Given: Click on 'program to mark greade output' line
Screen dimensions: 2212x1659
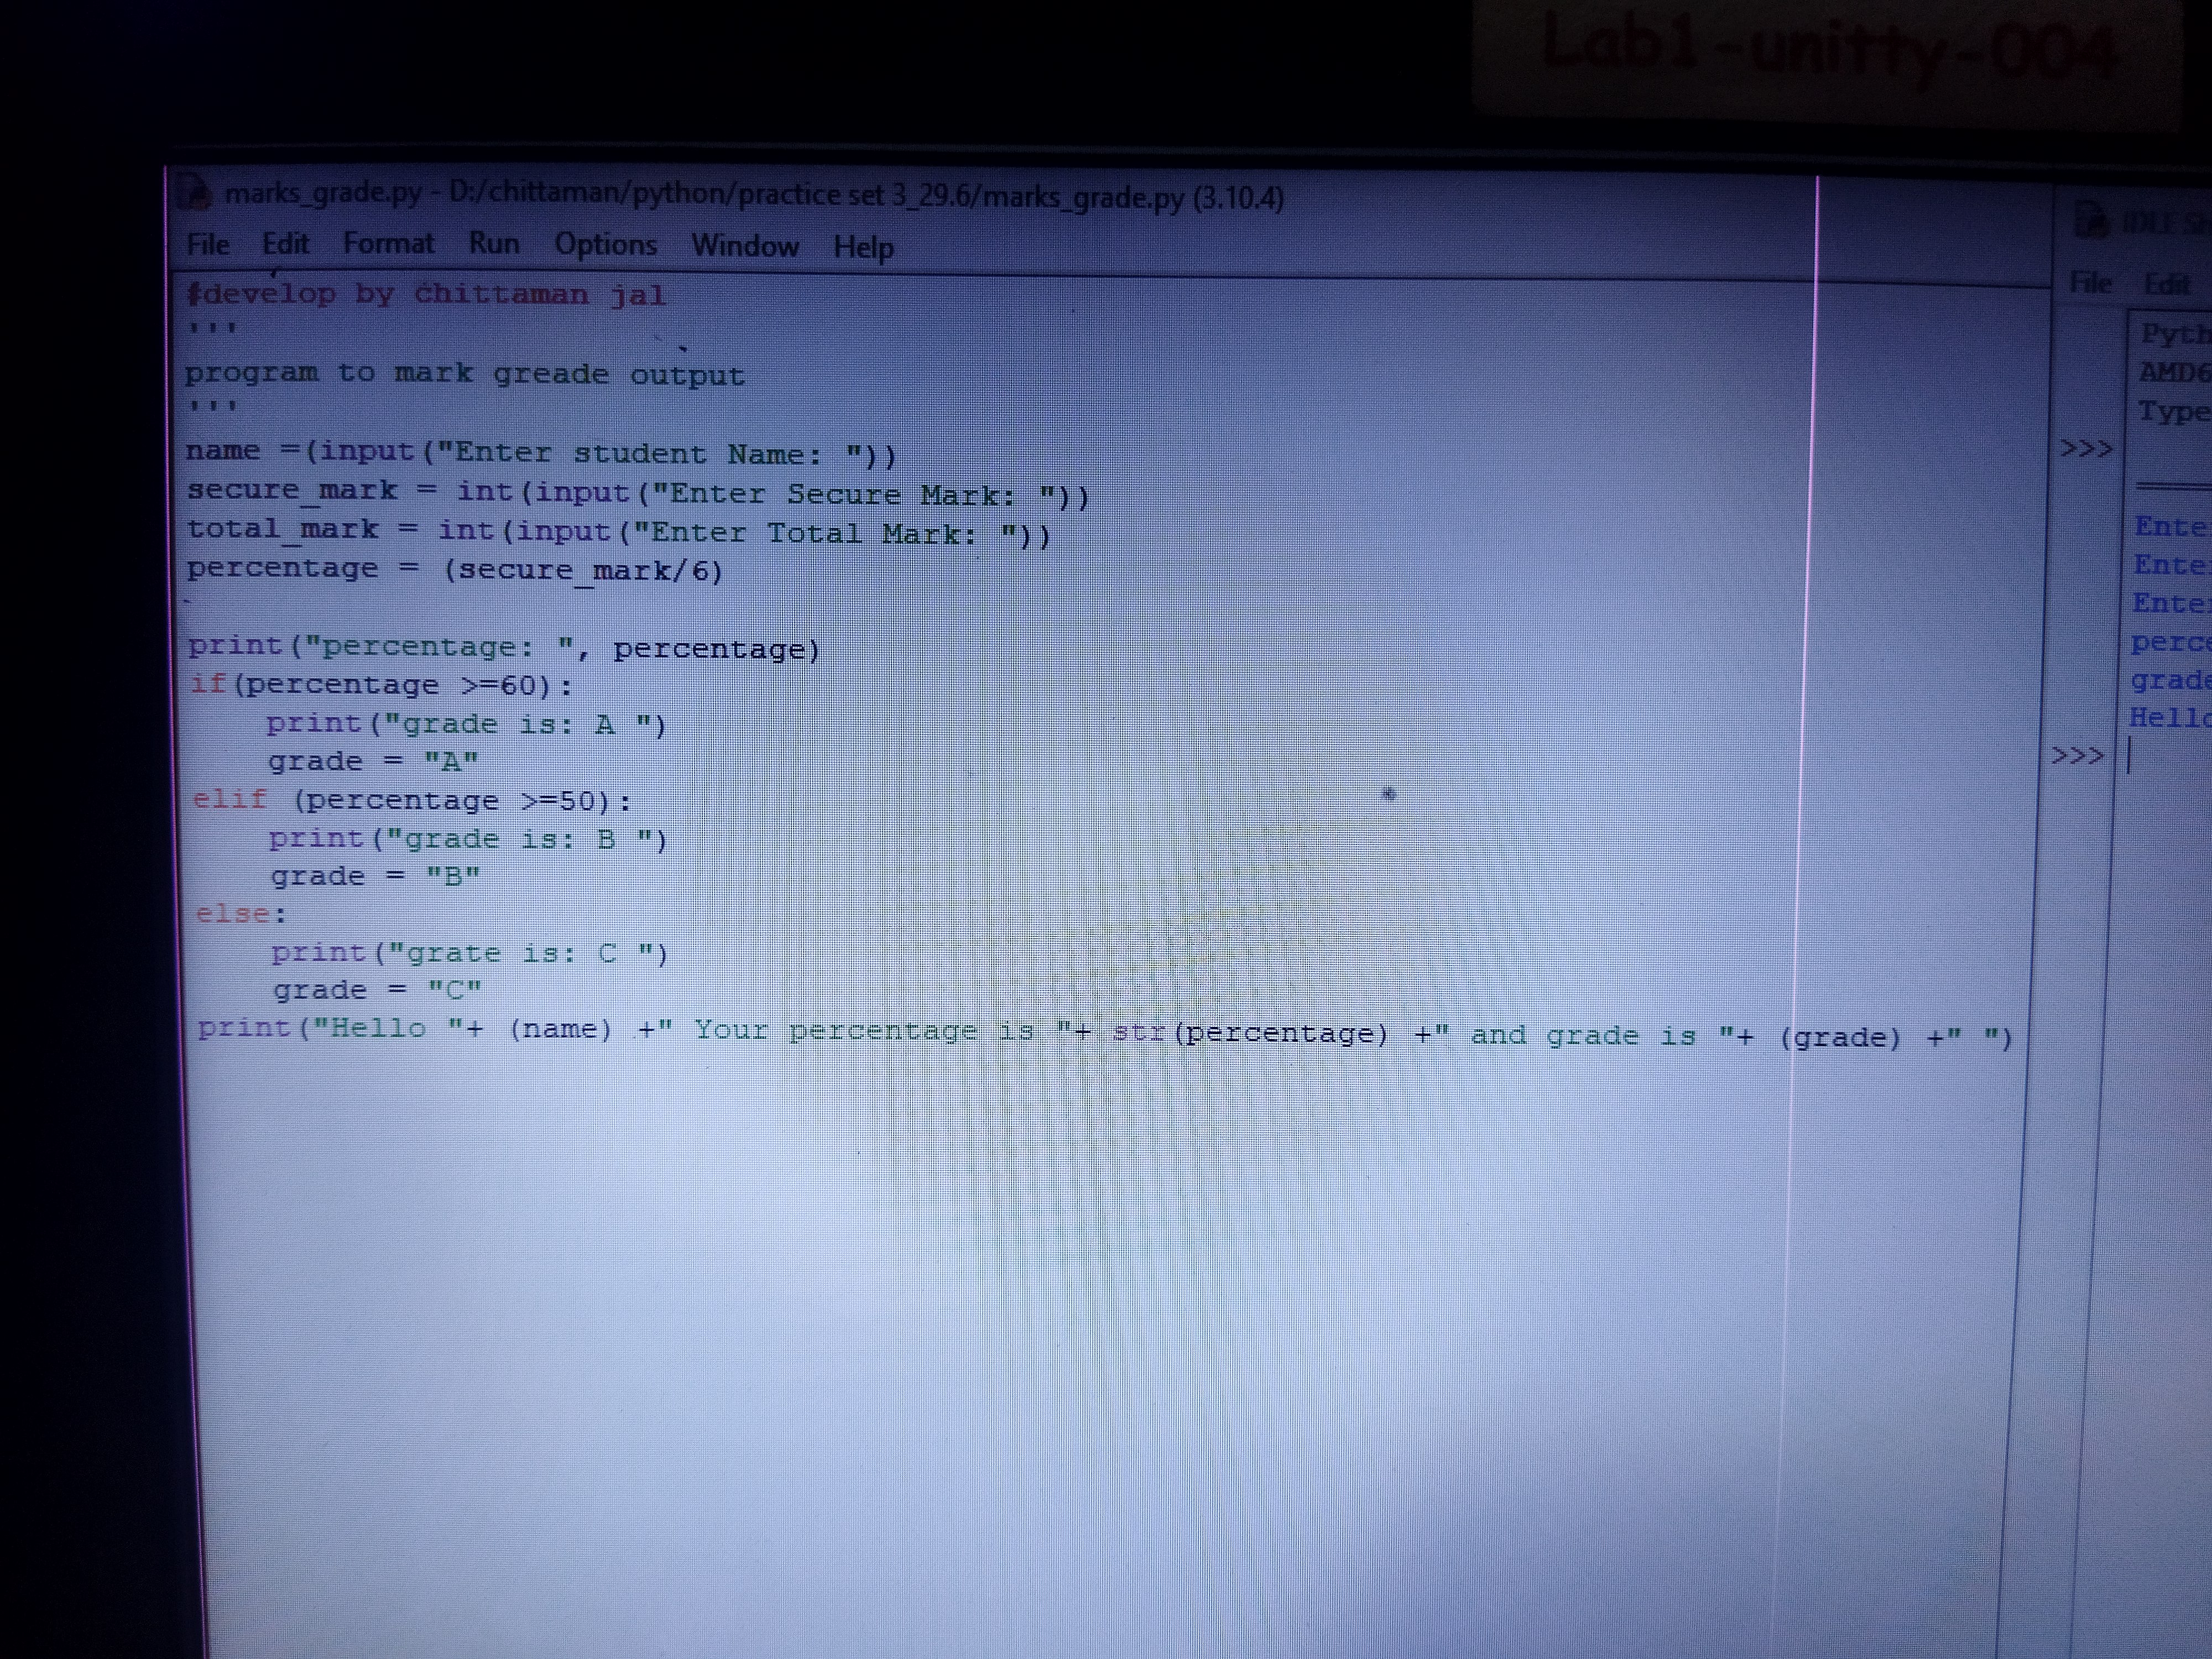Looking at the screenshot, I should pos(464,374).
